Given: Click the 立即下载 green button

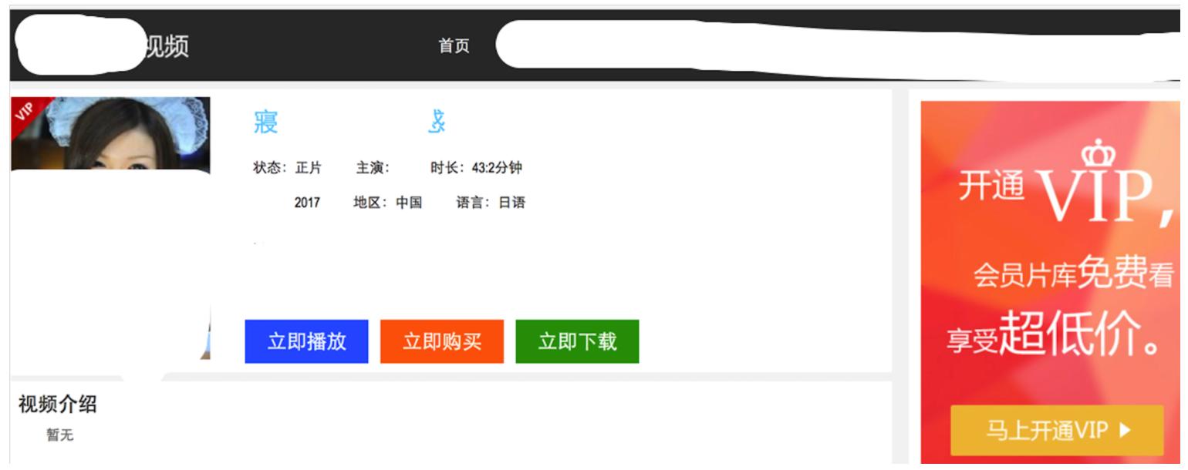Looking at the screenshot, I should [x=578, y=341].
